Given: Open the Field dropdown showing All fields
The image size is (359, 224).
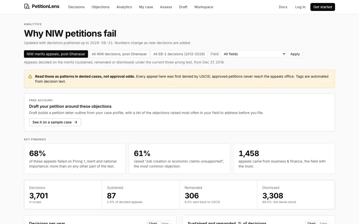Looking at the screenshot, I should point(253,54).
